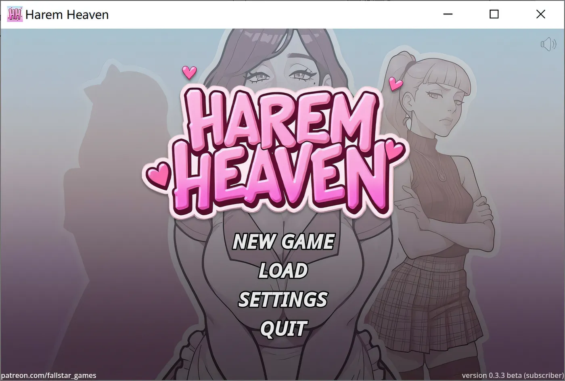Open the Load menu entry

[x=283, y=270]
